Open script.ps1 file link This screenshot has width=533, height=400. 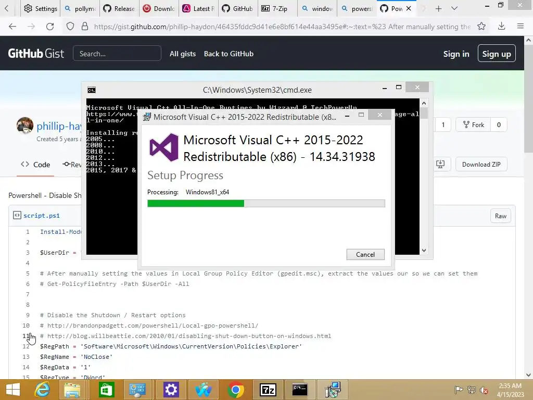(x=42, y=215)
